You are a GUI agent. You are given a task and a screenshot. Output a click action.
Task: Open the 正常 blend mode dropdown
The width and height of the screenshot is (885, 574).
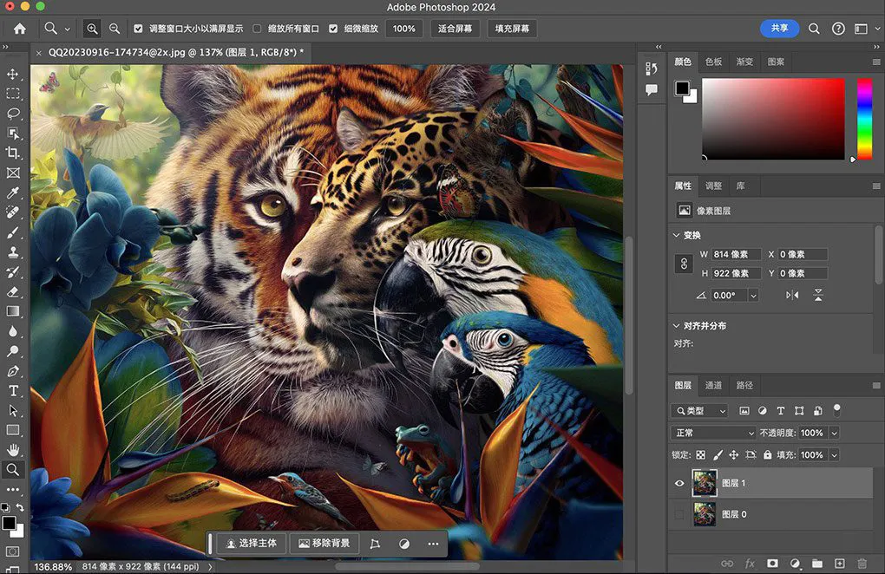[713, 433]
